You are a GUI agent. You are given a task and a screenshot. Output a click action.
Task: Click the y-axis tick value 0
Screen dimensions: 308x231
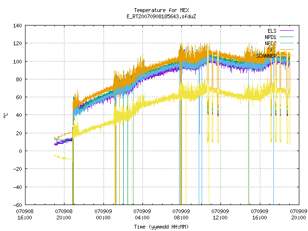click(x=20, y=151)
